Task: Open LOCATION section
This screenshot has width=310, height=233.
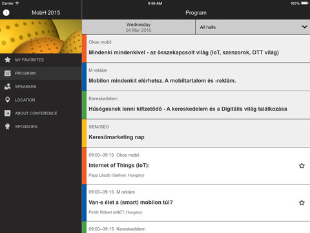Action: [x=41, y=100]
